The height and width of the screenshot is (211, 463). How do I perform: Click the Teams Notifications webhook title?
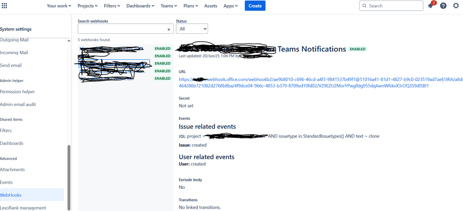(x=261, y=49)
